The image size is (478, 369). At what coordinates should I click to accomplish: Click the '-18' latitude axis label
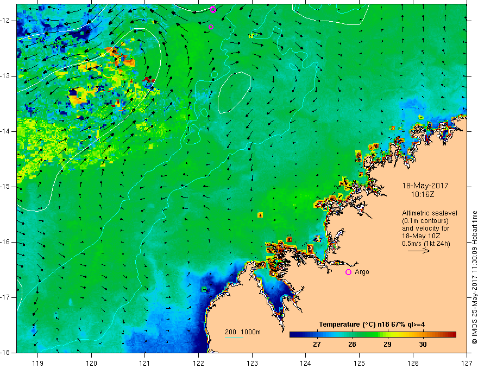pos(7,353)
